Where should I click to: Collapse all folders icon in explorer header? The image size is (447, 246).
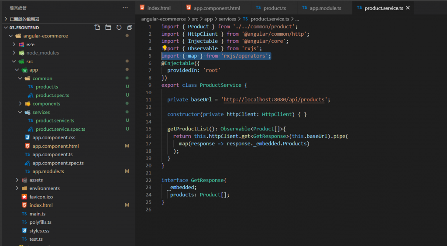click(x=130, y=27)
